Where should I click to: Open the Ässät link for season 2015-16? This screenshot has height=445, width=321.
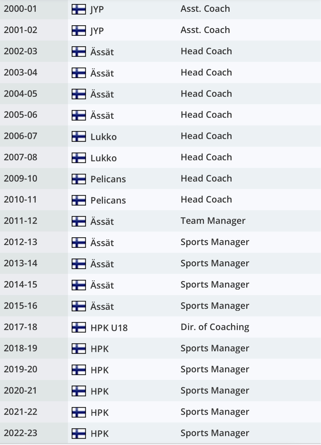[102, 306]
